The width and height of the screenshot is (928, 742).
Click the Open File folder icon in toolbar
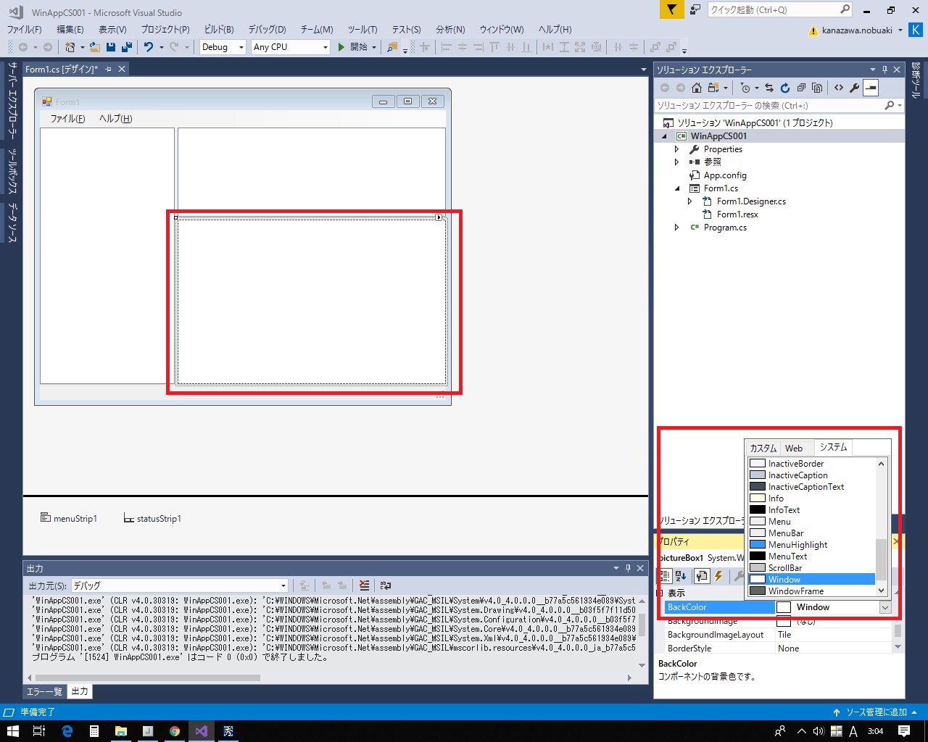pyautogui.click(x=95, y=47)
